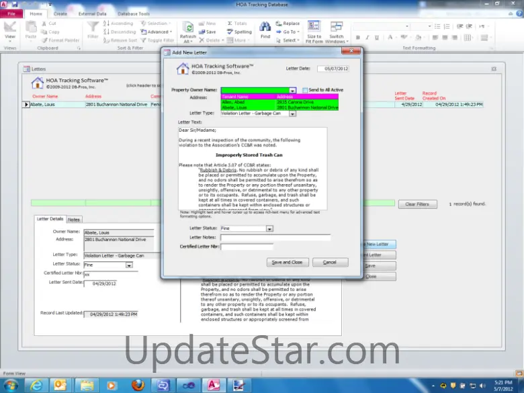
Task: Toggle Underline text formatting
Action: (377, 38)
